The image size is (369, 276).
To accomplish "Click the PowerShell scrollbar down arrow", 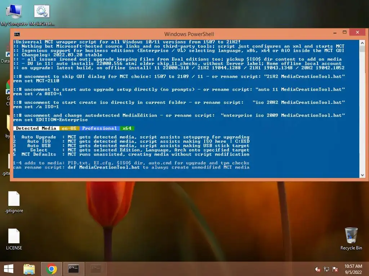I will point(363,175).
